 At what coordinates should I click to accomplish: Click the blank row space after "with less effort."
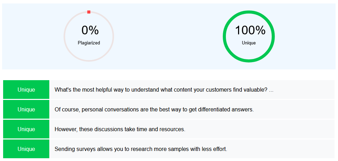[281, 149]
